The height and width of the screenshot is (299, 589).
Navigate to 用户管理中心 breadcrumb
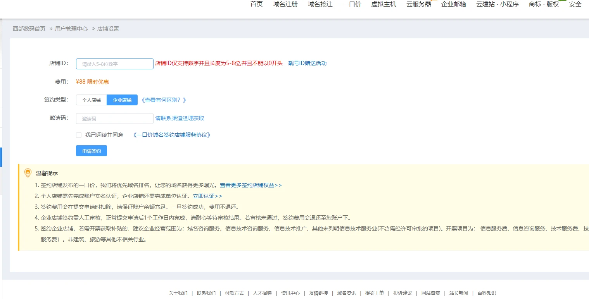coord(71,29)
